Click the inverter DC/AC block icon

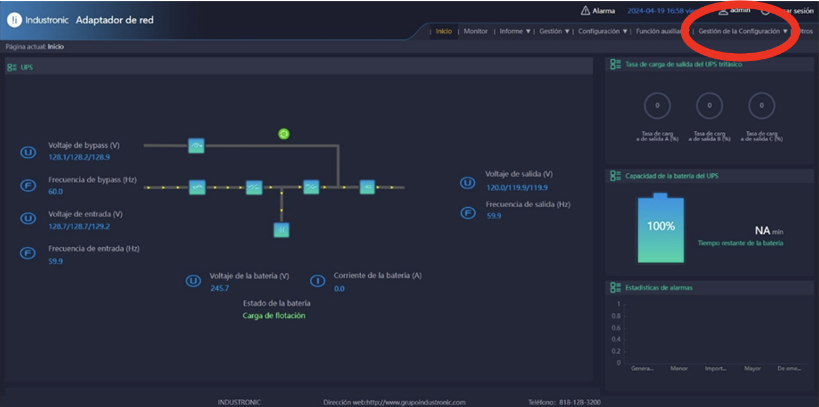click(x=311, y=187)
